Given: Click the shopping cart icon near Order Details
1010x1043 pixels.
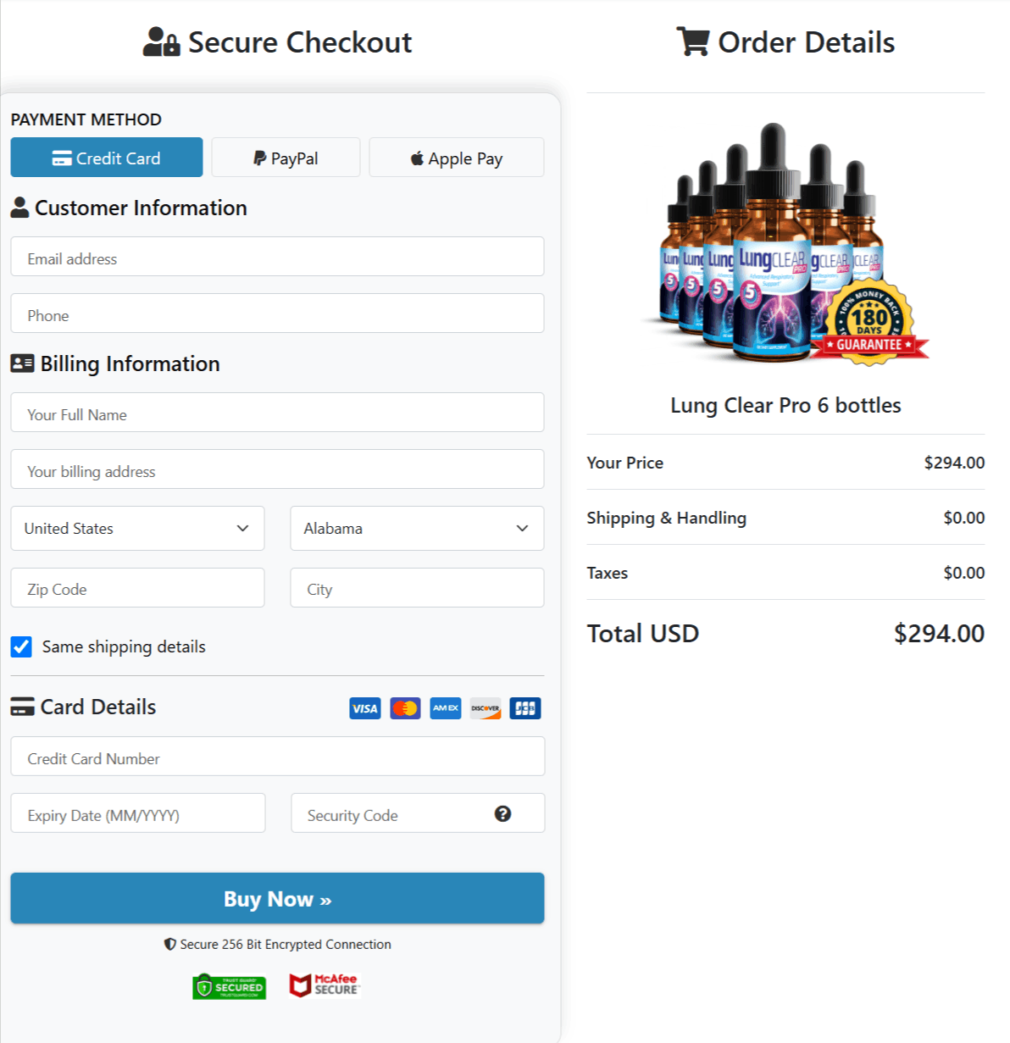Looking at the screenshot, I should (x=693, y=42).
